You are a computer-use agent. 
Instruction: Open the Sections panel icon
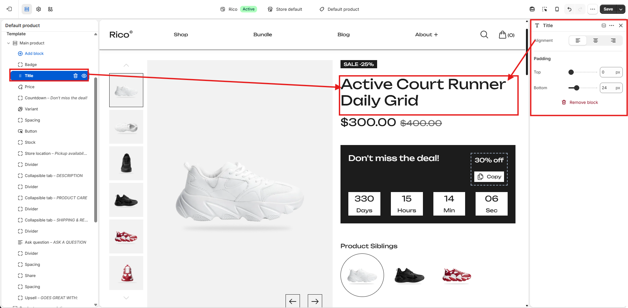tap(27, 9)
